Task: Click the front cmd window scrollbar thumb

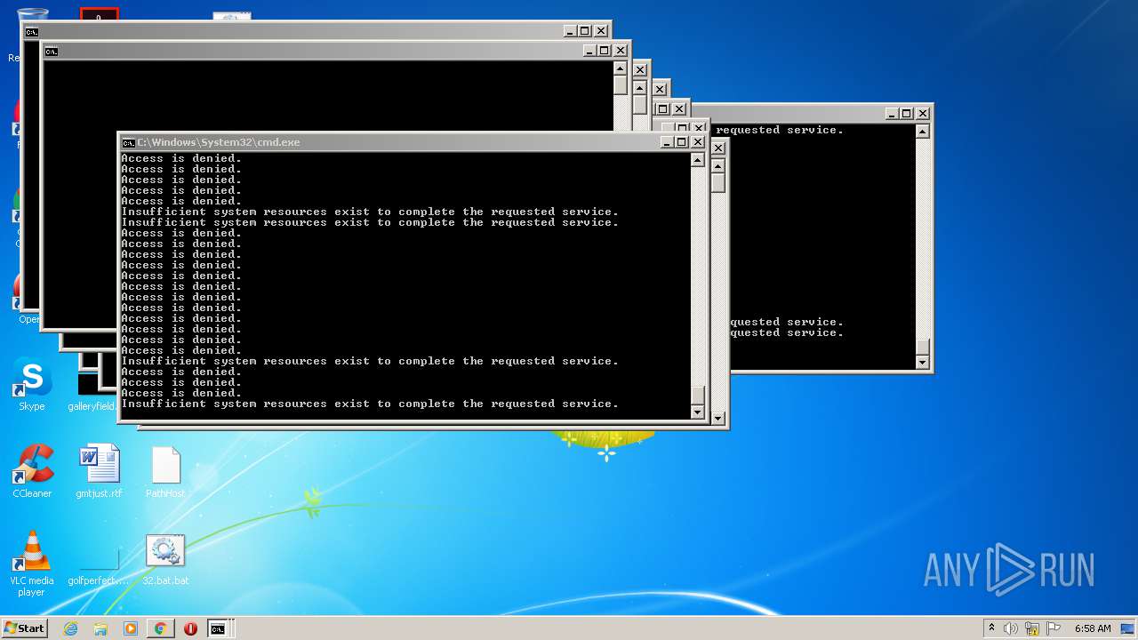Action: tap(698, 396)
